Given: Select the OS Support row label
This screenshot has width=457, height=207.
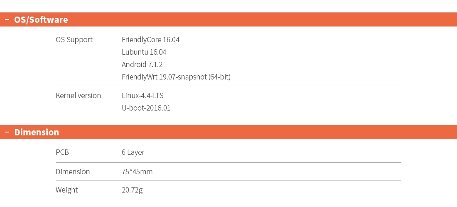Looking at the screenshot, I should click(x=74, y=40).
